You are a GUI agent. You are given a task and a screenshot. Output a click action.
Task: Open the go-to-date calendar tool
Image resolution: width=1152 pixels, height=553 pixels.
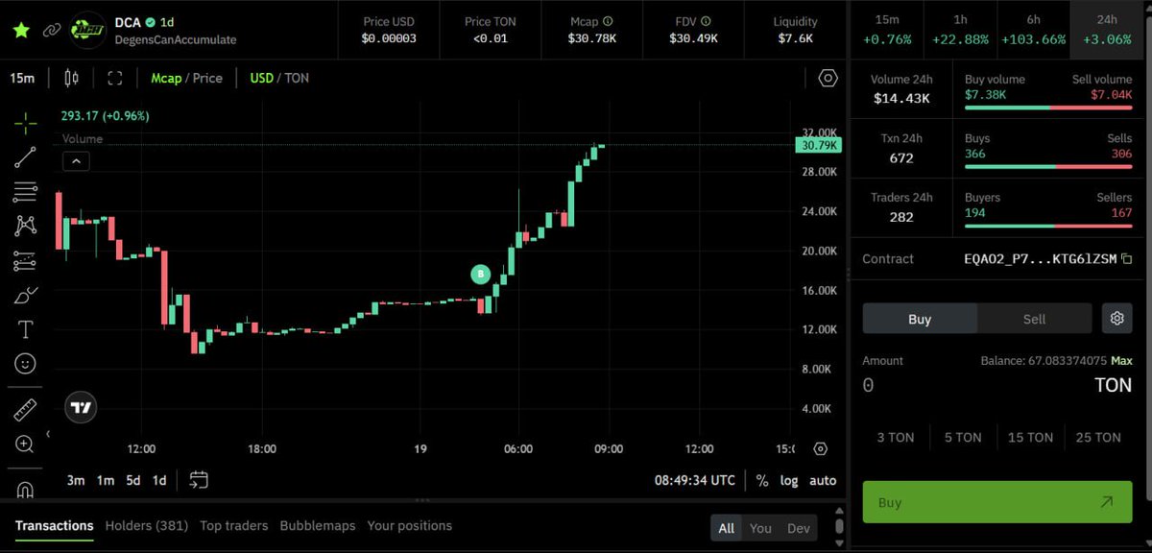click(199, 480)
